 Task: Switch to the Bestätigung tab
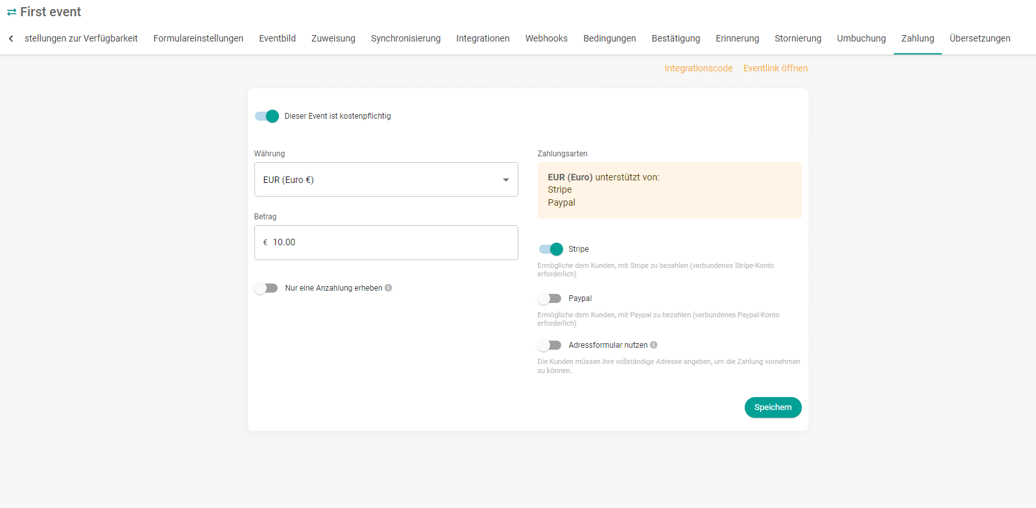(x=676, y=38)
